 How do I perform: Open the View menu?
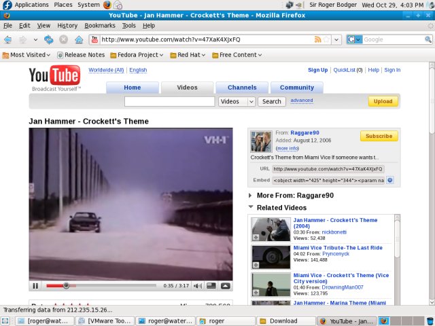pyautogui.click(x=43, y=26)
